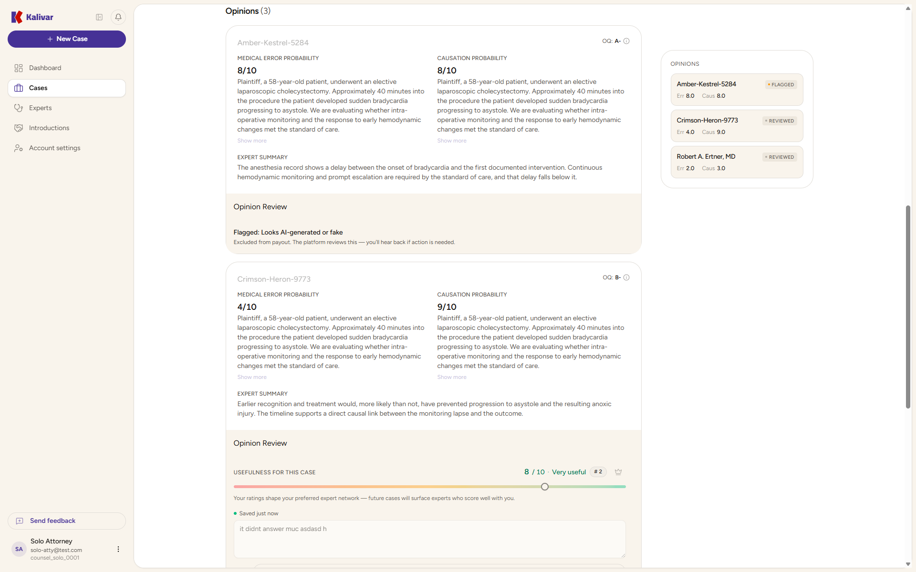Click the "counsel_solo_0001" user ID
916x572 pixels.
coord(55,558)
